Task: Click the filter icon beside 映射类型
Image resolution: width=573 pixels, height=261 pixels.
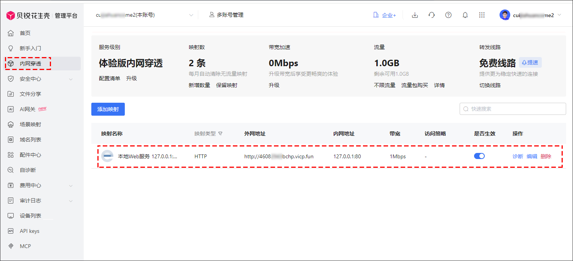Action: pyautogui.click(x=220, y=134)
